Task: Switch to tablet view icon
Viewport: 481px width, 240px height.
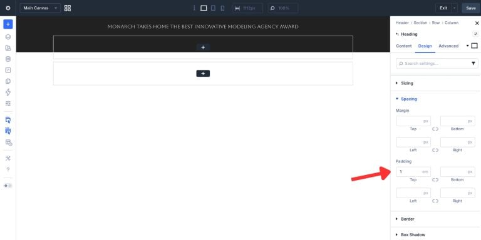Action: (x=213, y=8)
